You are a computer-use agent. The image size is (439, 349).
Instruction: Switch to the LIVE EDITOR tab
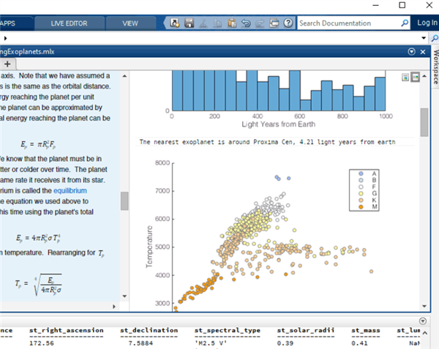[70, 23]
